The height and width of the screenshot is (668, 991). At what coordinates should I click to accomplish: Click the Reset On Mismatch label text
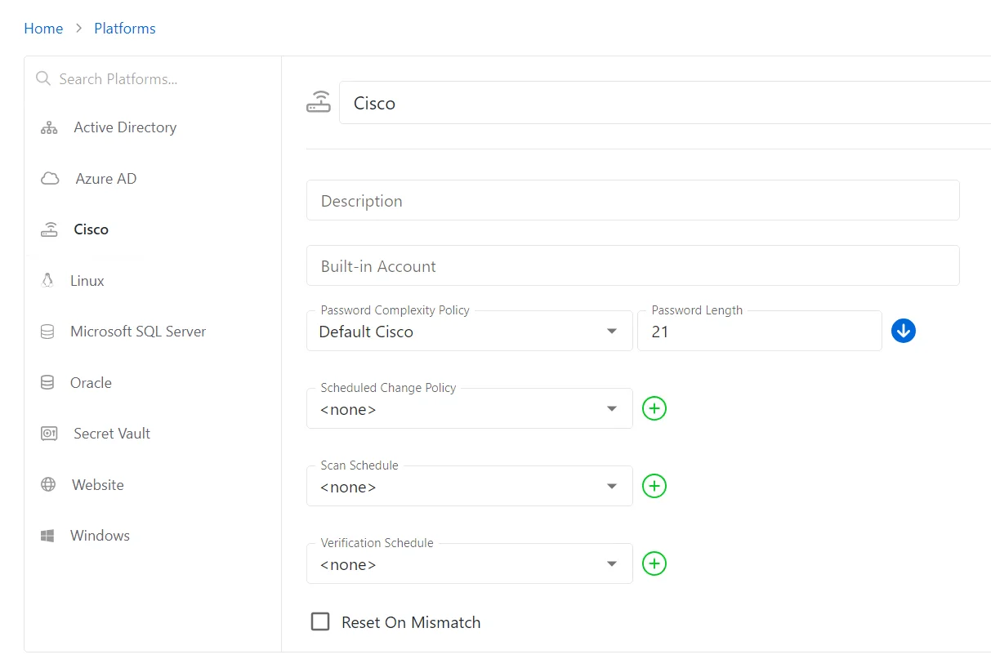click(411, 622)
